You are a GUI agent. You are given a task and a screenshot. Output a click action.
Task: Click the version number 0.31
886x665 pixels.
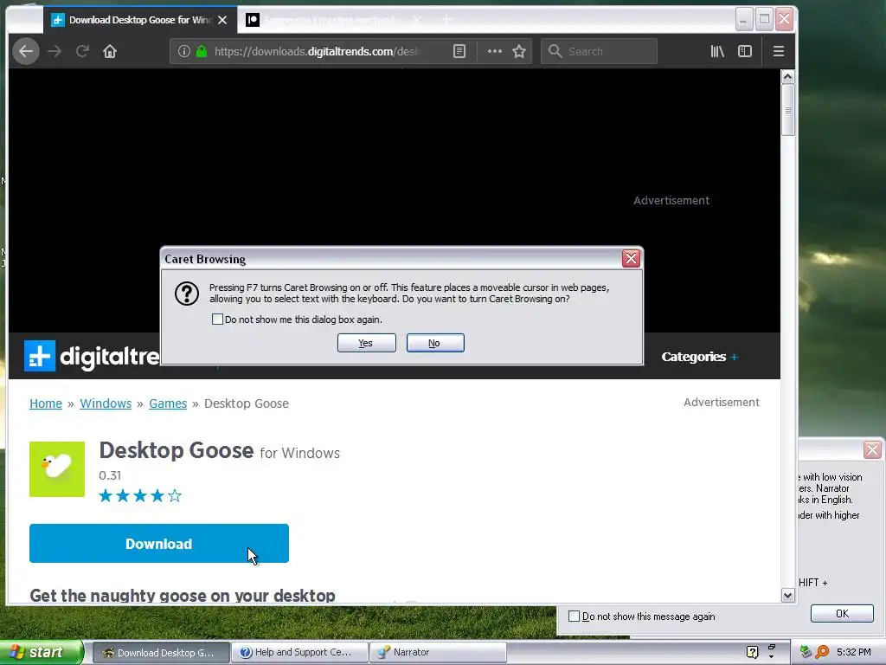110,475
